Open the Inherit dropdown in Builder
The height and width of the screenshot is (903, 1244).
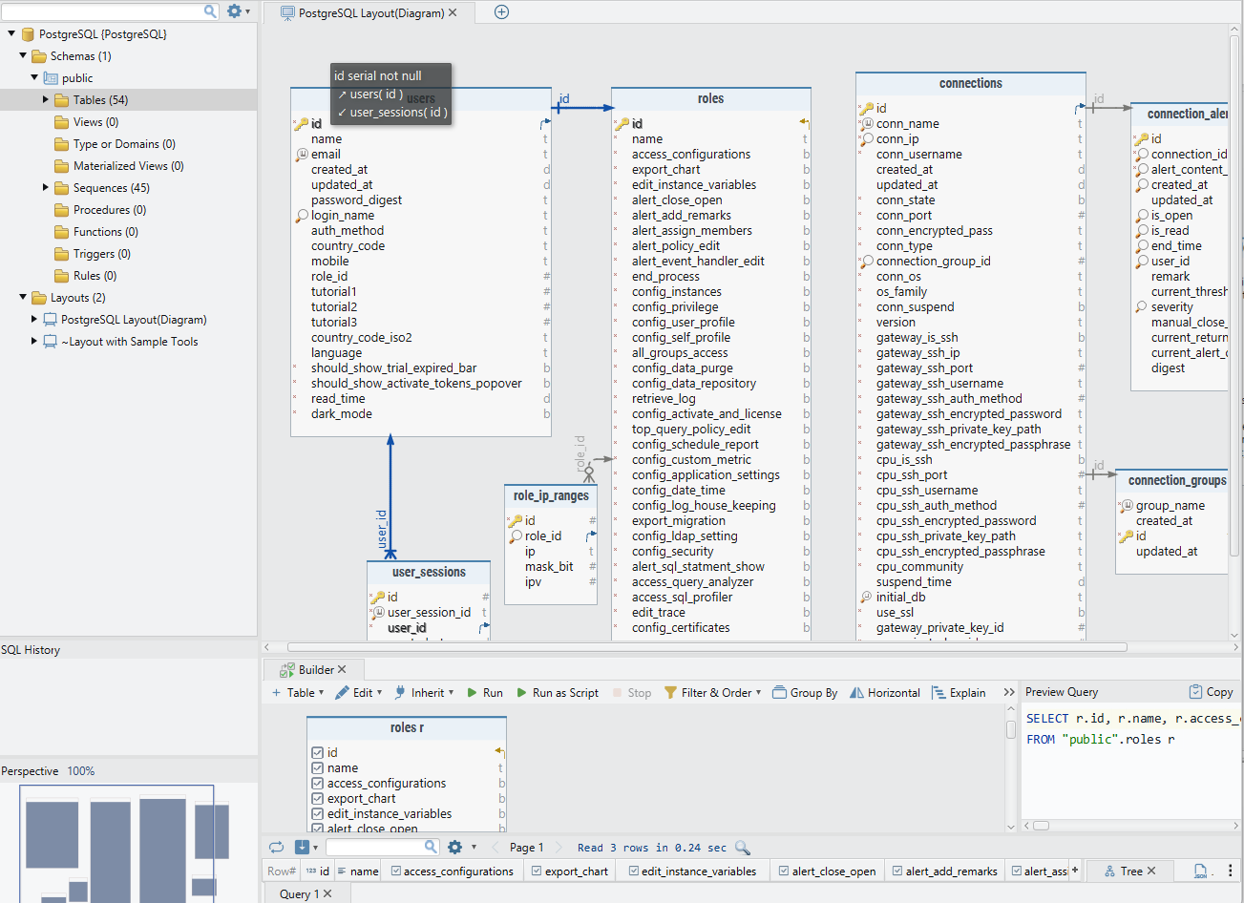[x=423, y=693]
